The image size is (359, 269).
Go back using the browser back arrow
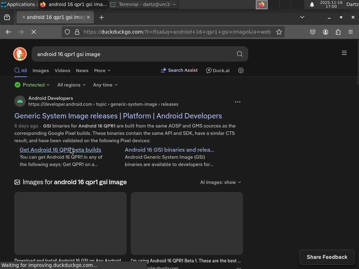(8, 32)
